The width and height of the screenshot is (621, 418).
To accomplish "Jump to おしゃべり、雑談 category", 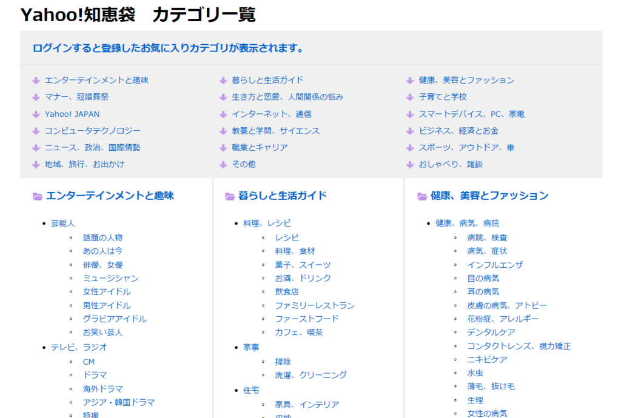I will pyautogui.click(x=451, y=165).
